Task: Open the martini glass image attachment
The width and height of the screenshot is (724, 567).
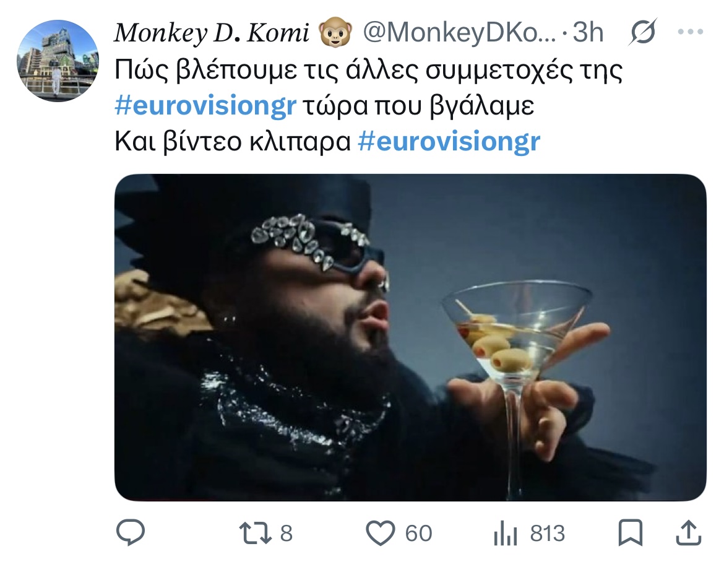Action: [x=410, y=337]
